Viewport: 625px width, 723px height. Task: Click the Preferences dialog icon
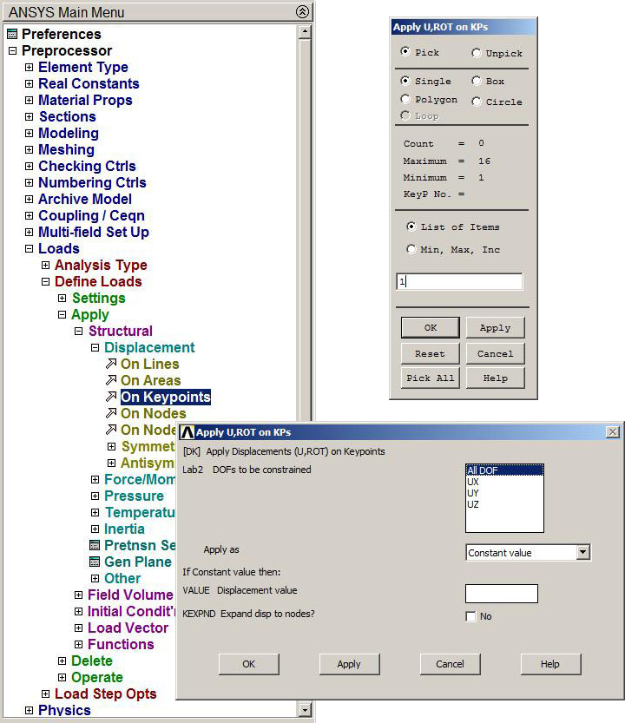tap(11, 35)
